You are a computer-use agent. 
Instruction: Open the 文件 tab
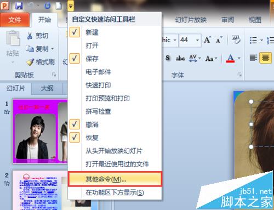[x=15, y=20]
